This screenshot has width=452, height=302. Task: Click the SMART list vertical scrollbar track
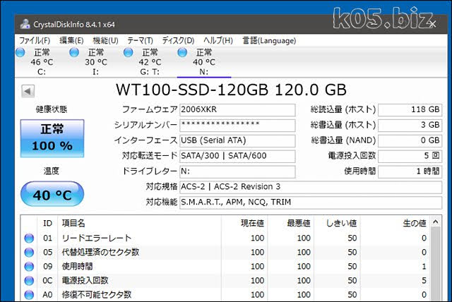coord(436,265)
